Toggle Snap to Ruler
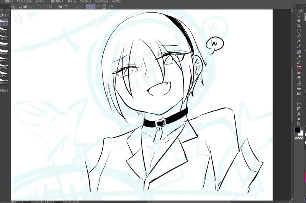This screenshot has width=306, height=203. [x=88, y=7]
